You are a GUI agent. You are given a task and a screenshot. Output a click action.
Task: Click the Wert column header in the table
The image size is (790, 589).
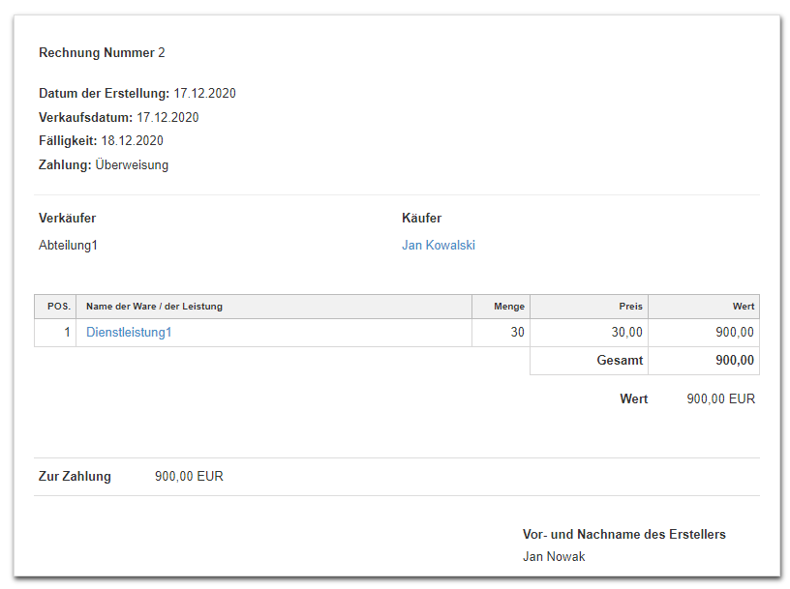click(743, 307)
